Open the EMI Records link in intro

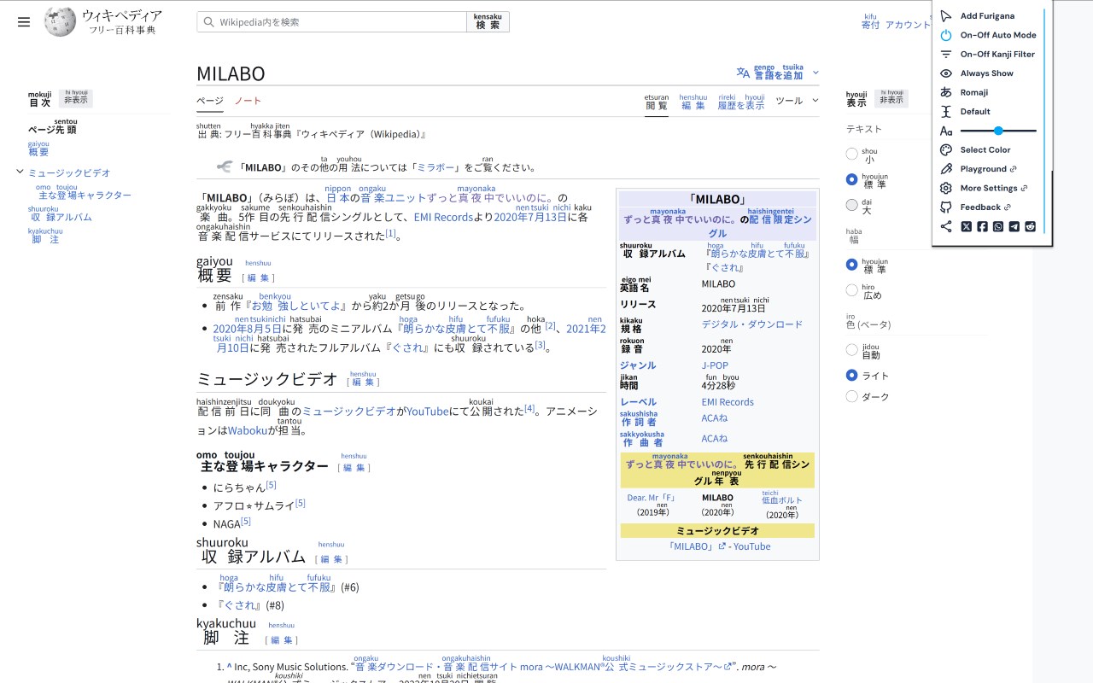(x=443, y=217)
